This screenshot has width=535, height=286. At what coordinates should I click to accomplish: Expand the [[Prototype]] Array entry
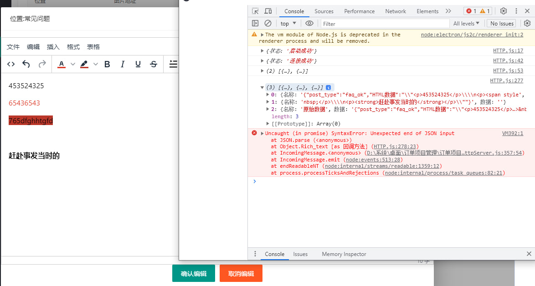[x=268, y=124]
